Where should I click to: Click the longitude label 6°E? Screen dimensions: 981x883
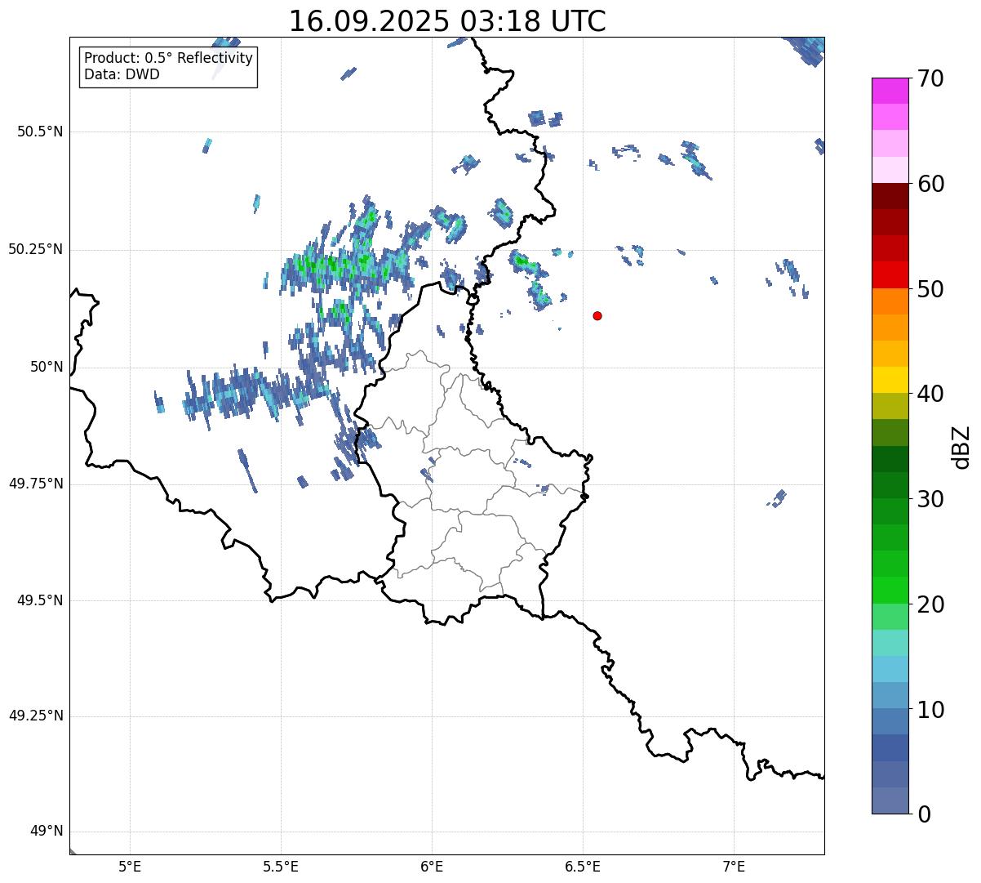click(x=432, y=867)
